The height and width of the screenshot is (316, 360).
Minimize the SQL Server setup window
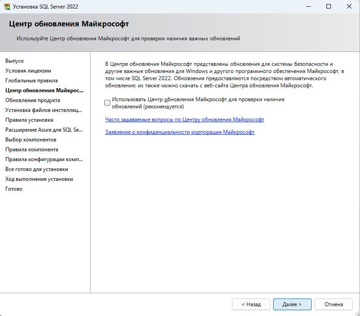tap(309, 6)
